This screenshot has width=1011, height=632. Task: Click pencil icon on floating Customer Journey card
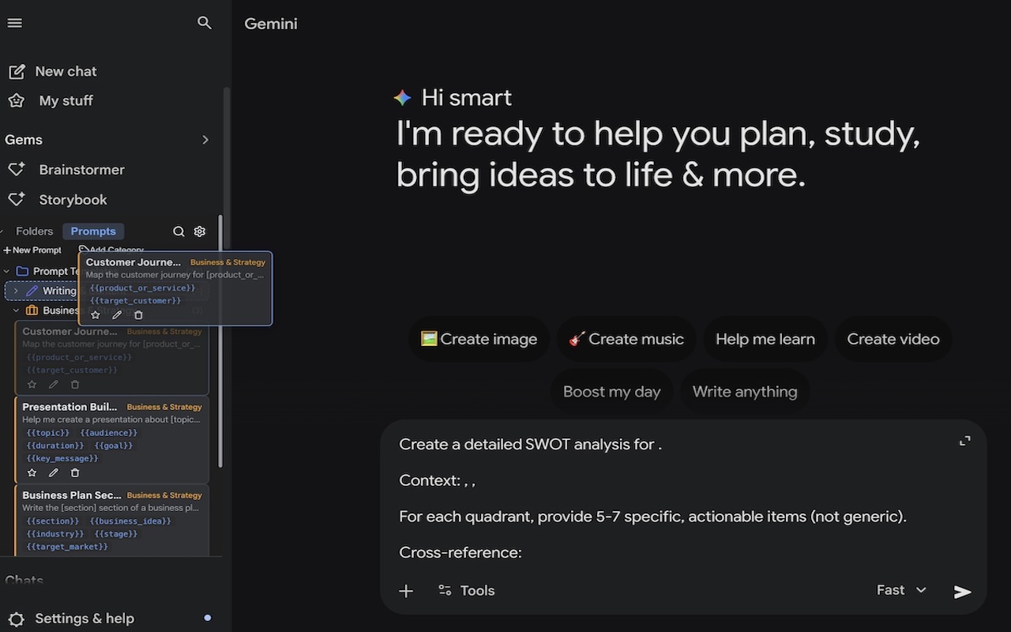(117, 314)
